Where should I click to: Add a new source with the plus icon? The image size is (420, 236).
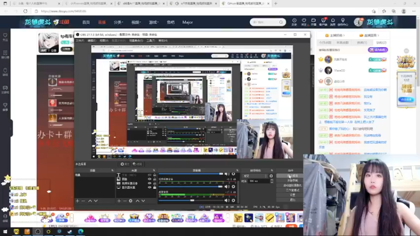click(x=119, y=201)
